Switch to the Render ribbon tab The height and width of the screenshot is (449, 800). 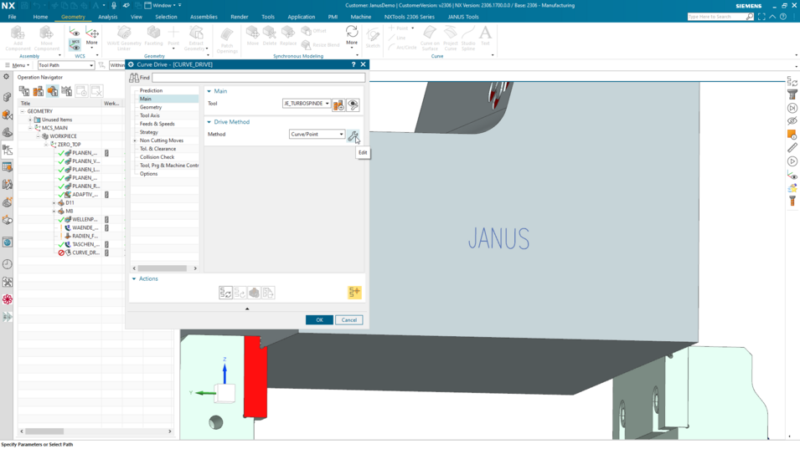click(x=240, y=17)
